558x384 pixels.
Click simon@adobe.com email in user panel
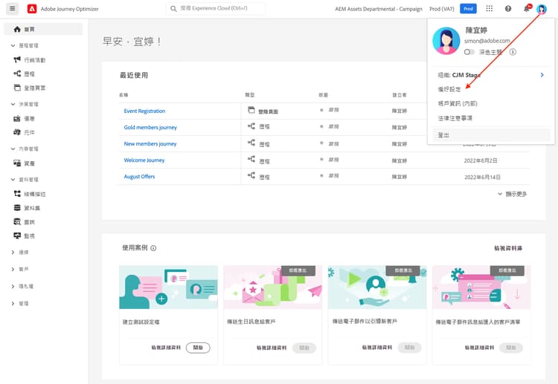tap(487, 41)
